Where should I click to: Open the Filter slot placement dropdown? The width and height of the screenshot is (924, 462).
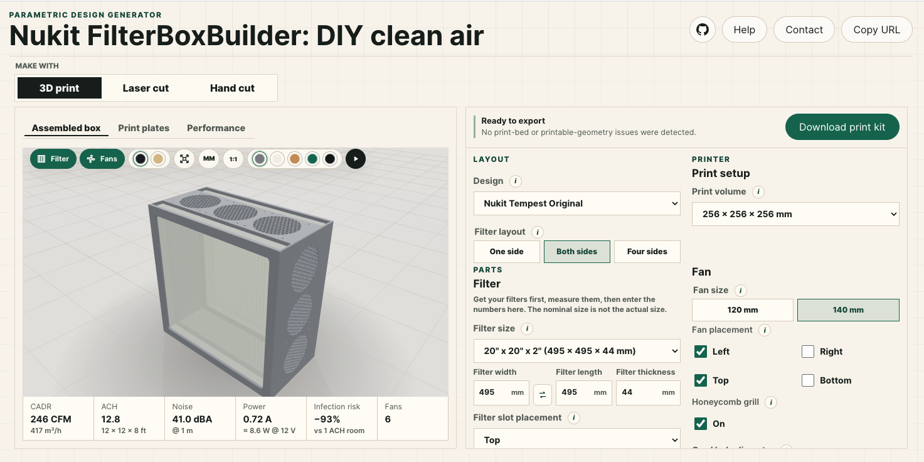point(577,440)
